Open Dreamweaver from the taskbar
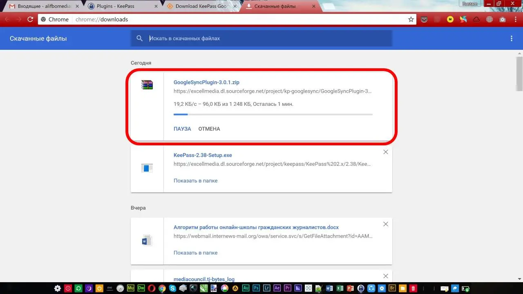Viewport: 523px width, 294px height. click(x=141, y=288)
